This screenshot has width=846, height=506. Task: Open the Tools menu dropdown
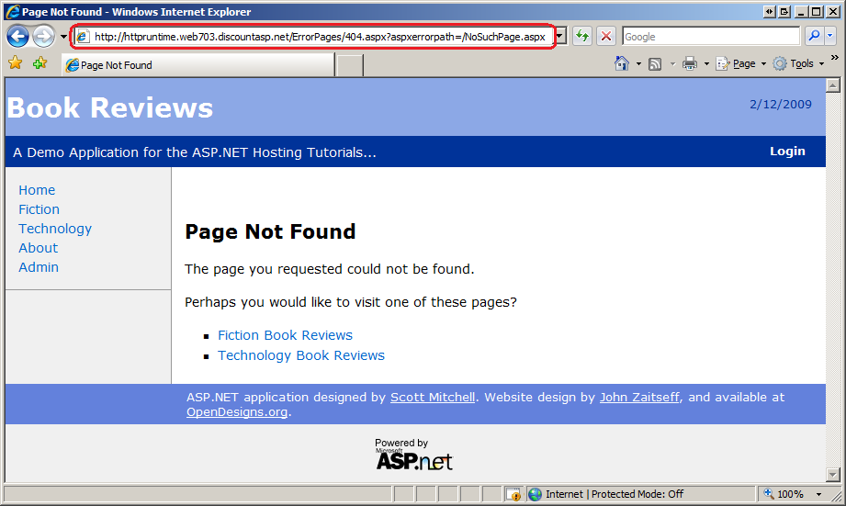point(796,64)
